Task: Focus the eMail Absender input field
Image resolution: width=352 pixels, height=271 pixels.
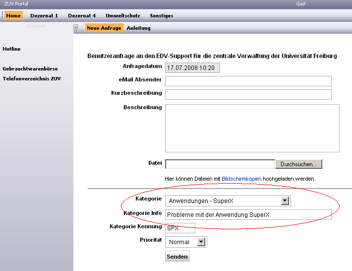Action: click(248, 81)
